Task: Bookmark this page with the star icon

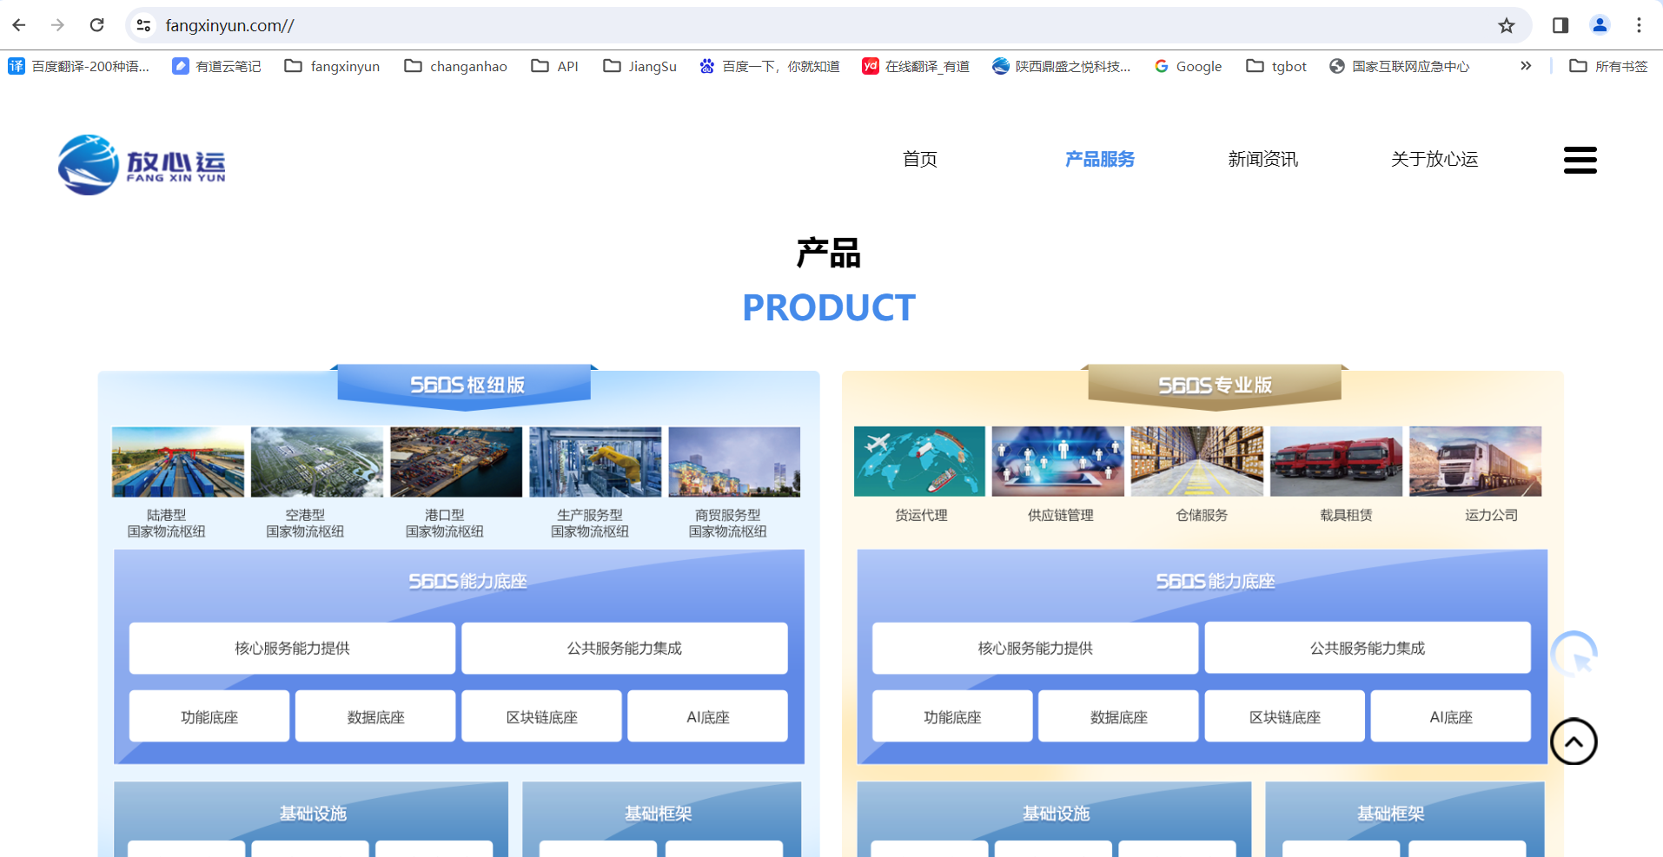Action: (x=1507, y=25)
